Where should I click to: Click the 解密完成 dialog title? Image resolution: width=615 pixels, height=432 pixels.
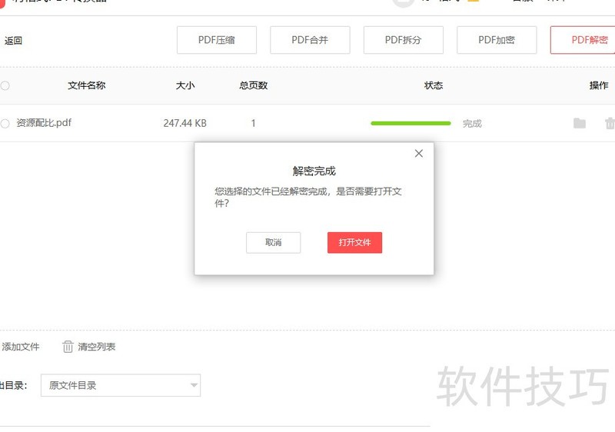[314, 171]
